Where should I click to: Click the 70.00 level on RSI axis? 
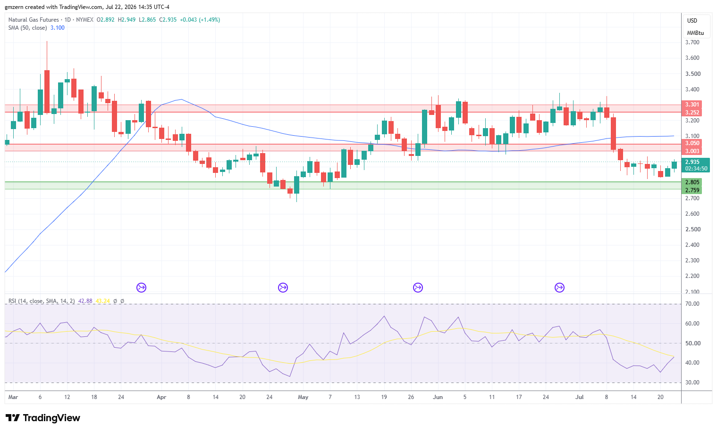pyautogui.click(x=692, y=304)
